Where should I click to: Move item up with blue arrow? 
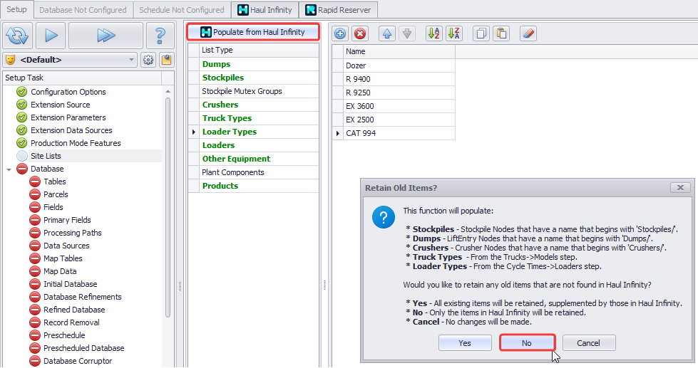pyautogui.click(x=387, y=33)
